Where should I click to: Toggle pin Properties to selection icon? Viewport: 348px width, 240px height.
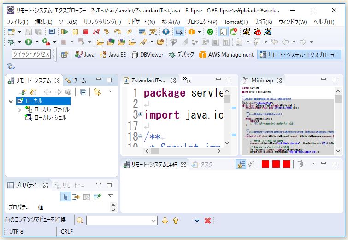click(x=97, y=197)
